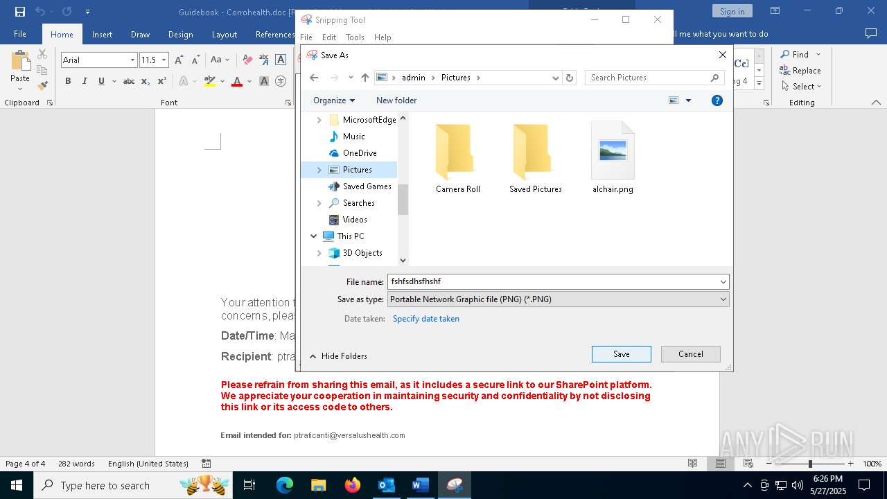Click the blue Help icon in dialog
This screenshot has height=499, width=887.
click(x=717, y=100)
